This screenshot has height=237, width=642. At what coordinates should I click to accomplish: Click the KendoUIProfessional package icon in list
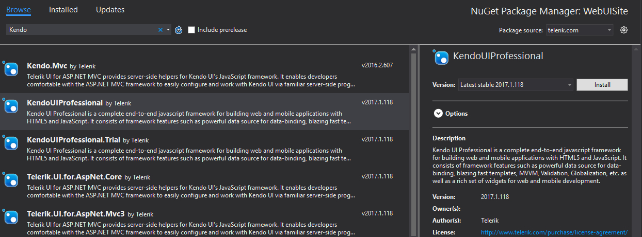tap(11, 106)
